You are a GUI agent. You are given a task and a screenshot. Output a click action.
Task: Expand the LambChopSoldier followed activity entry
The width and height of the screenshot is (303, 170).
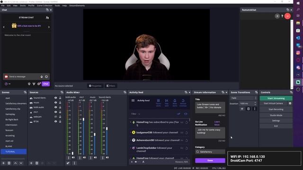[131, 148]
